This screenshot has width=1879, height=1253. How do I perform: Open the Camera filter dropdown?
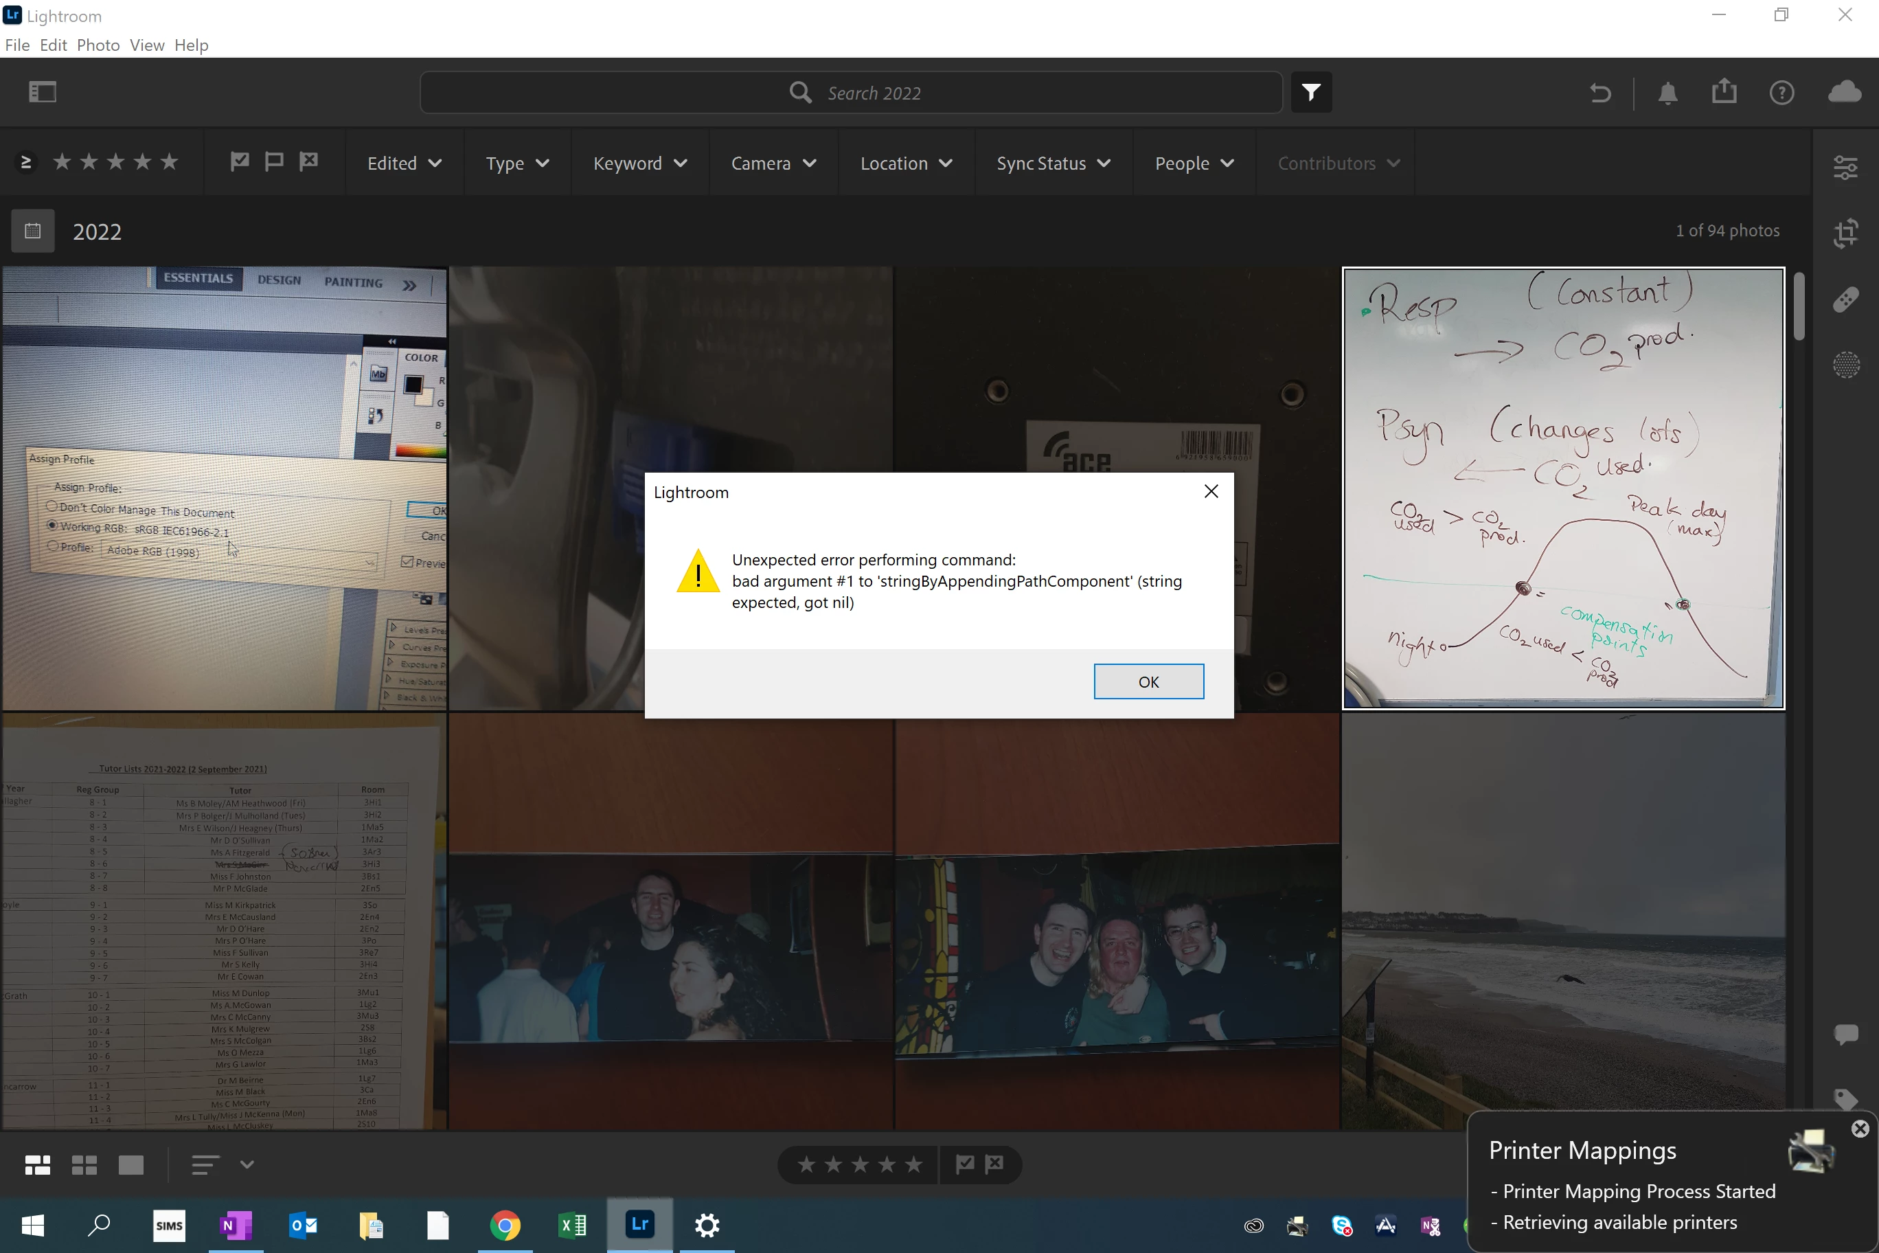point(773,163)
